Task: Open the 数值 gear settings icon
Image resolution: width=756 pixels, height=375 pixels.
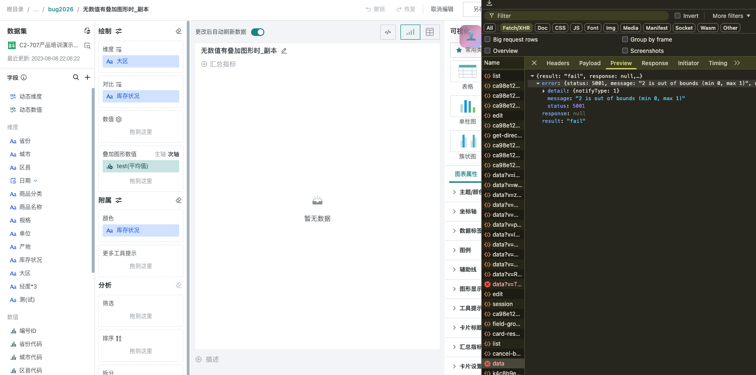Action: click(x=119, y=119)
